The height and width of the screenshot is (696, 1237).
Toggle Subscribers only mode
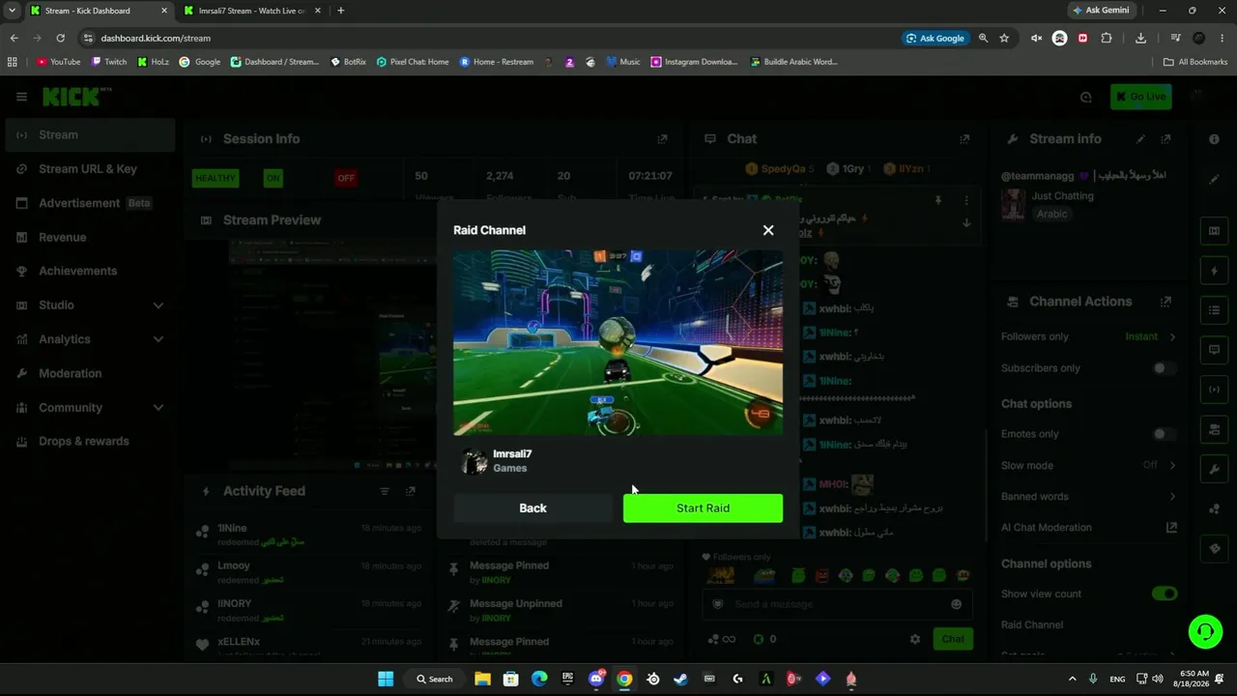(x=1165, y=368)
